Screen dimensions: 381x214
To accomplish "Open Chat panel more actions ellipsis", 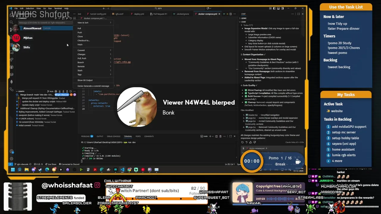I will pos(293,14).
